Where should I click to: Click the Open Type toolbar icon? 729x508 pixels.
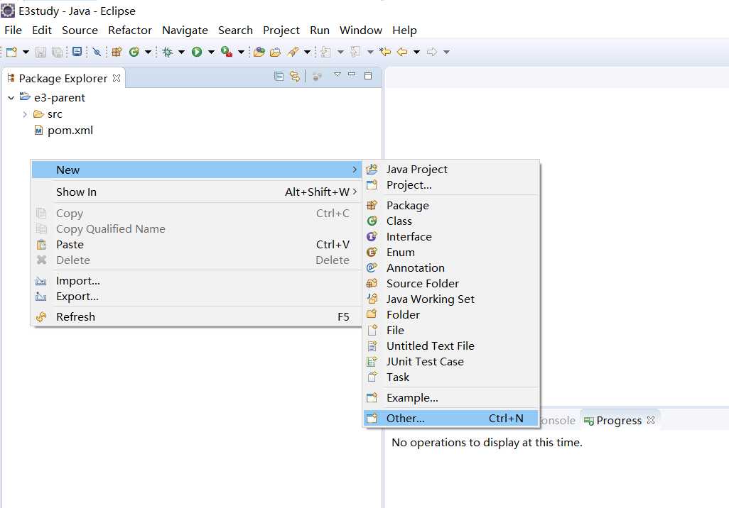point(259,52)
